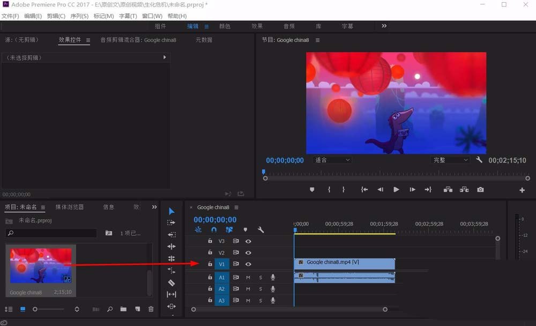Click the Mark In bracket button
The width and height of the screenshot is (536, 326).
(x=329, y=189)
